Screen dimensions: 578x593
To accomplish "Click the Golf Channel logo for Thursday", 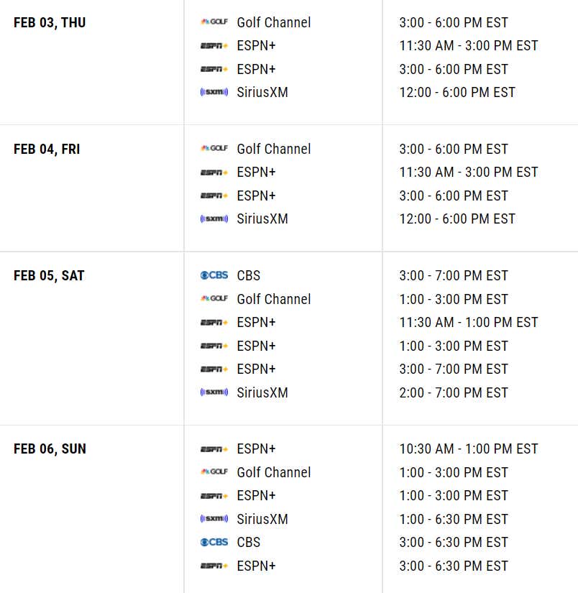I will tap(214, 22).
